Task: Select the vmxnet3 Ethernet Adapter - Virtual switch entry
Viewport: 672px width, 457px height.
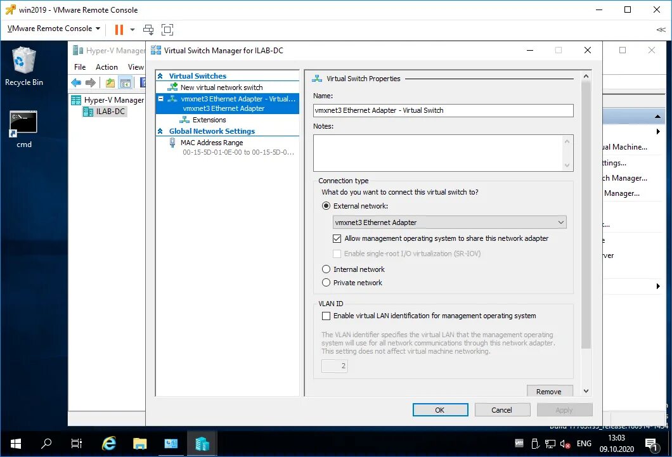Action: point(228,103)
